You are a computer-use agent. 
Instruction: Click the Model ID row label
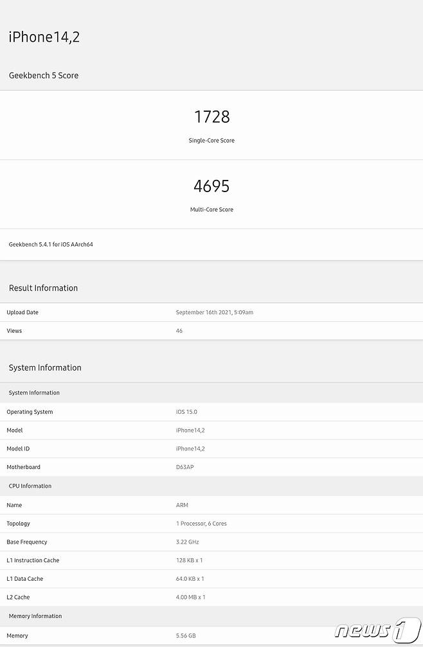(x=18, y=448)
